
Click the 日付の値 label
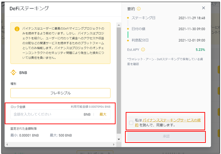(x=138, y=29)
